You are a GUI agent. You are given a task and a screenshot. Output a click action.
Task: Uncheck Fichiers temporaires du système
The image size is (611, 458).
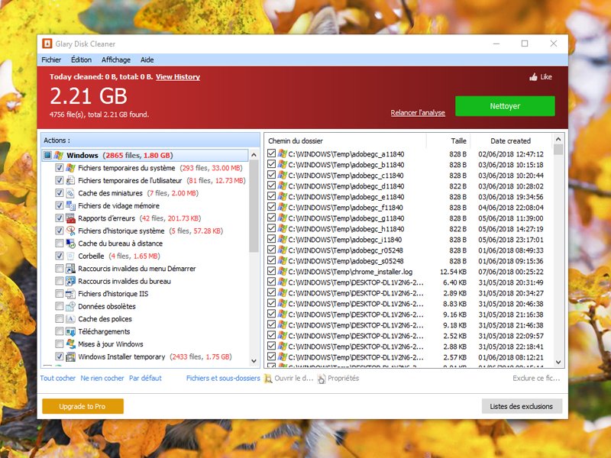coord(60,168)
